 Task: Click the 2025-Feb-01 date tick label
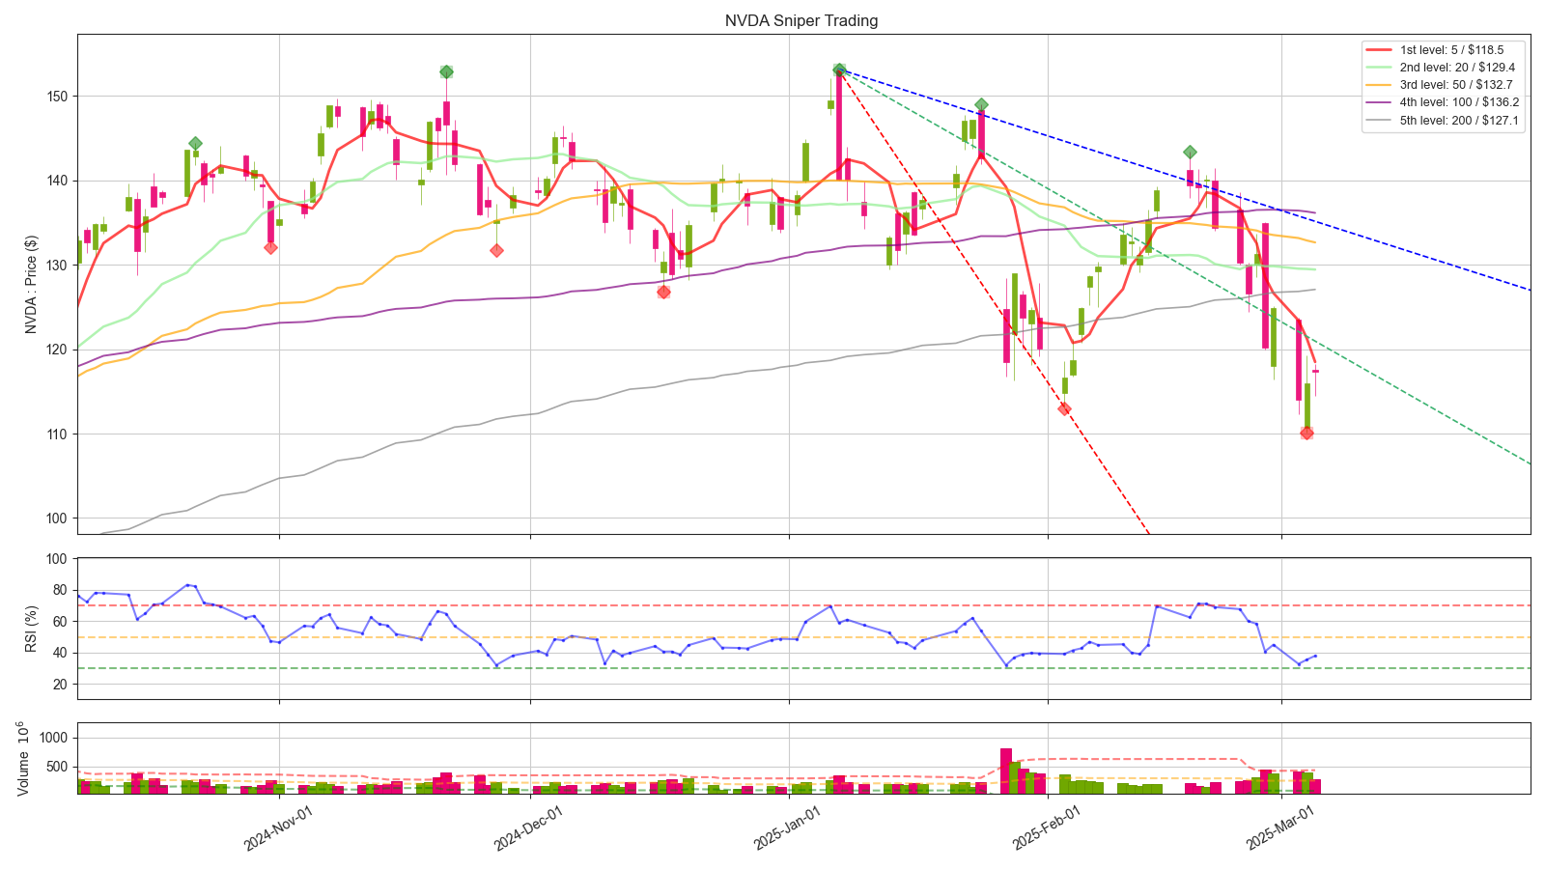tap(1046, 829)
